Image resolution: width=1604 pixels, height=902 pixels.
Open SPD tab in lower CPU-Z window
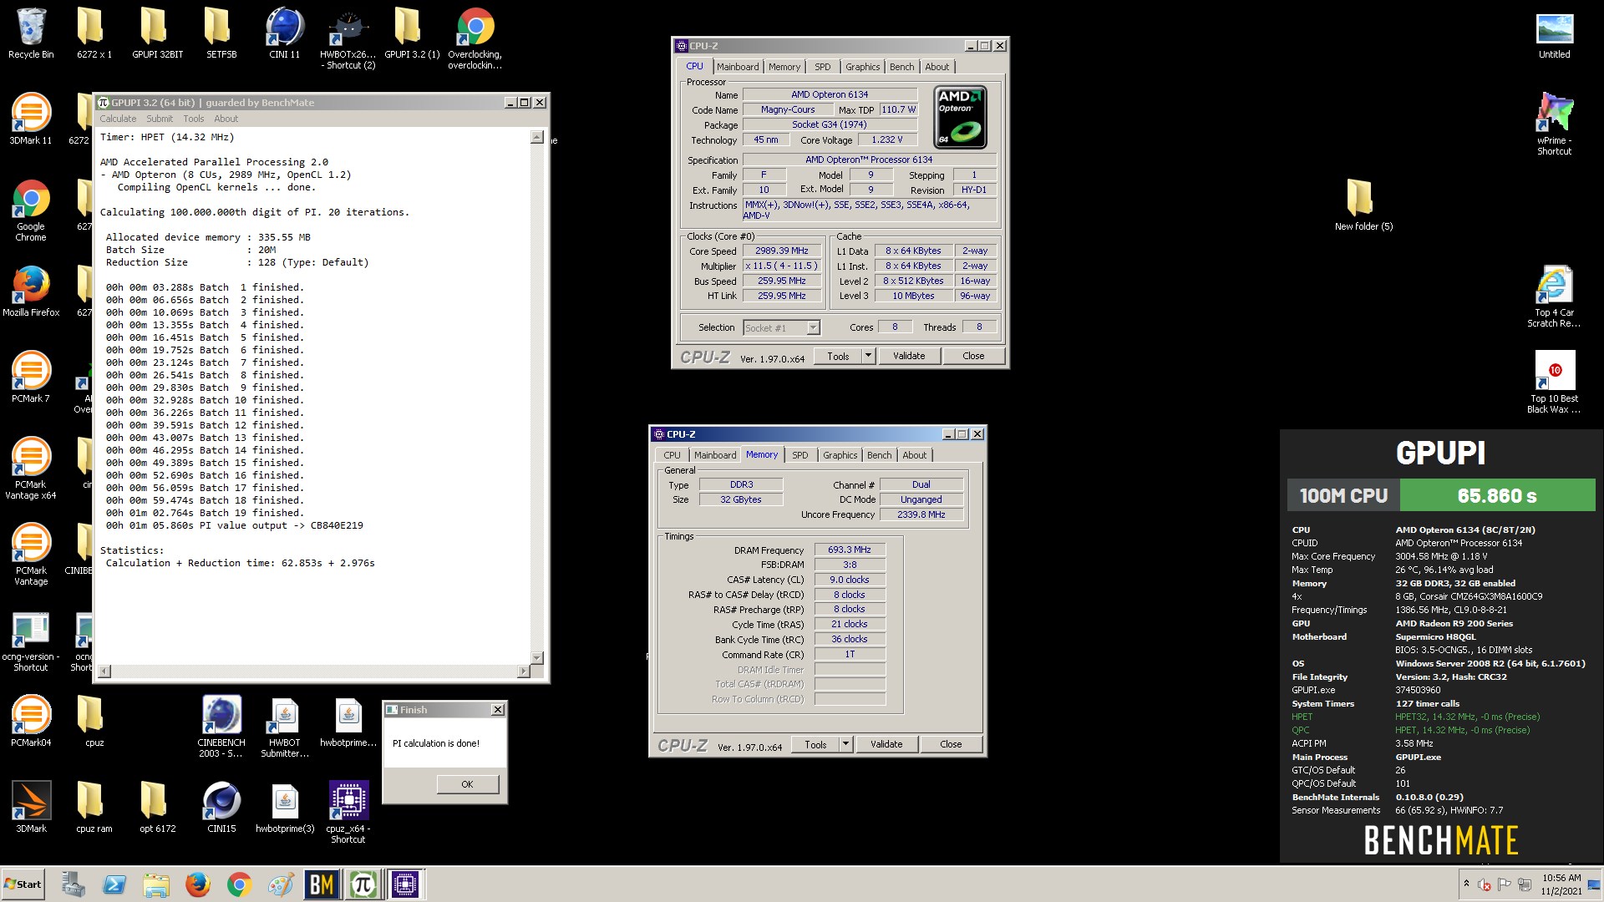tap(800, 455)
